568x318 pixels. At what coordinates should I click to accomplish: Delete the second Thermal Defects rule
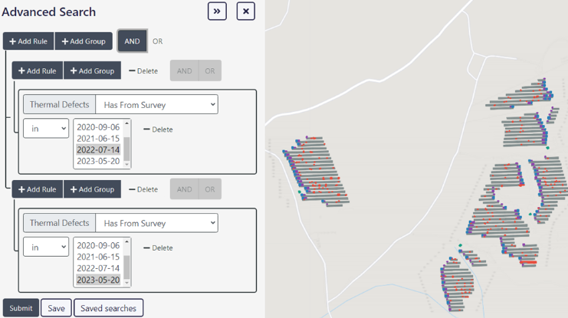[x=158, y=248]
